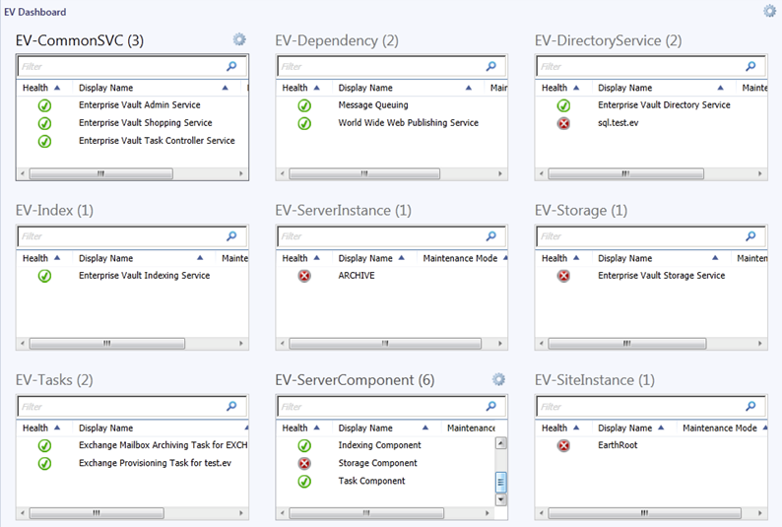Select the Message Queuing row
782x527 pixels.
coord(392,105)
